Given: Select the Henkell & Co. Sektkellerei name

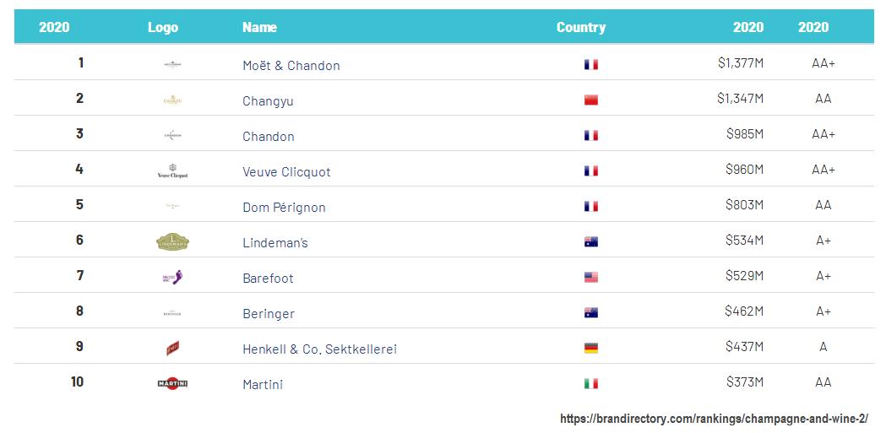Looking at the screenshot, I should coord(319,349).
